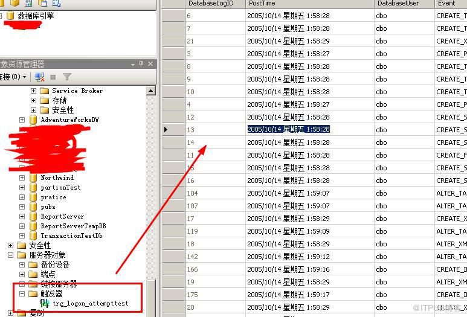The height and width of the screenshot is (317, 467).
Task: Click the trg_logon_attempttest trigger icon
Action: click(45, 303)
